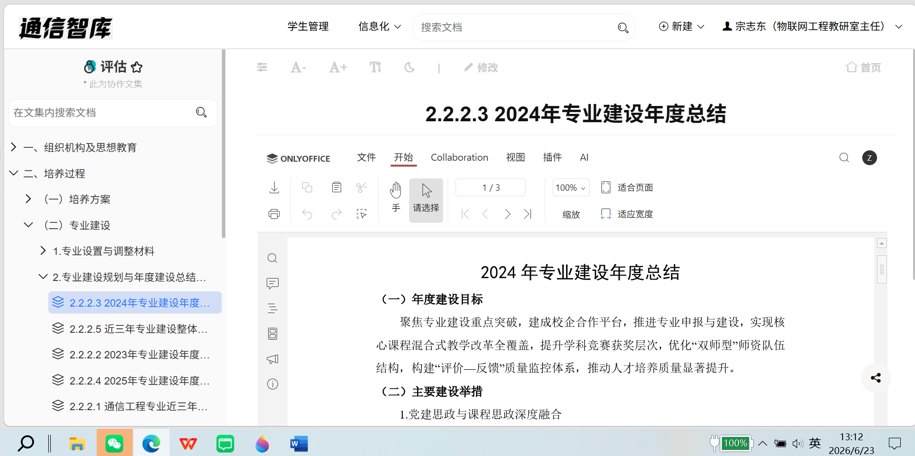The height and width of the screenshot is (456, 915).
Task: Switch to the Collaboration tab
Action: [x=459, y=157]
